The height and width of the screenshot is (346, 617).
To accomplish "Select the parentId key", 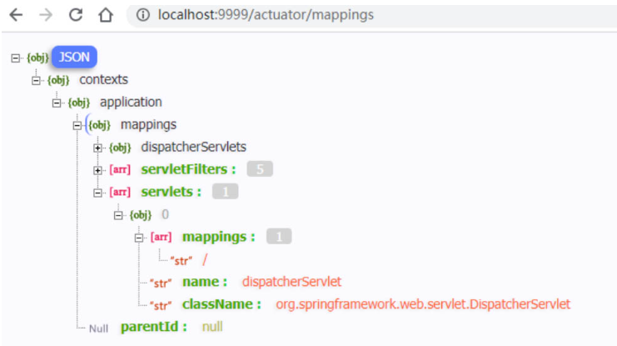I will (x=154, y=327).
